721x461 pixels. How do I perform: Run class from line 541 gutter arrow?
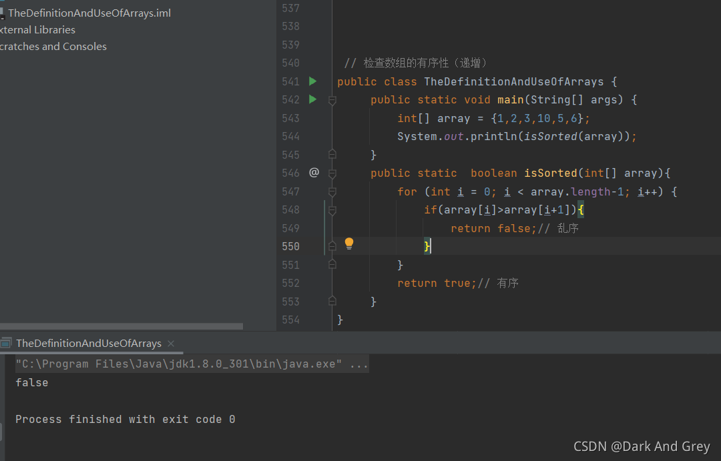tap(312, 81)
